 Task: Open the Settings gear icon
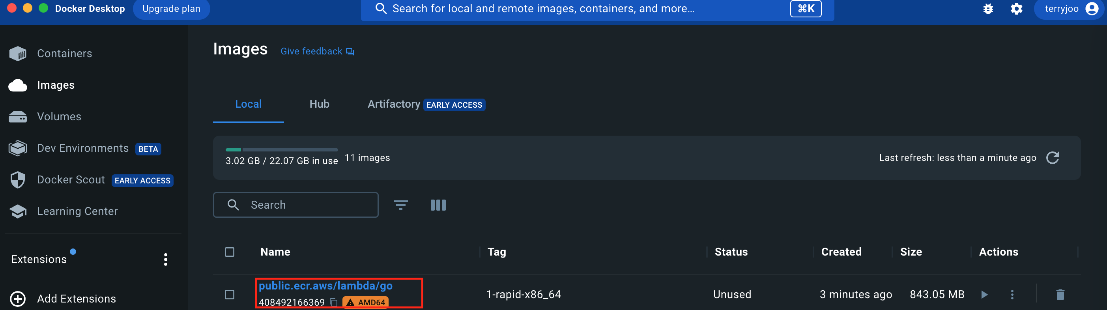click(1016, 9)
